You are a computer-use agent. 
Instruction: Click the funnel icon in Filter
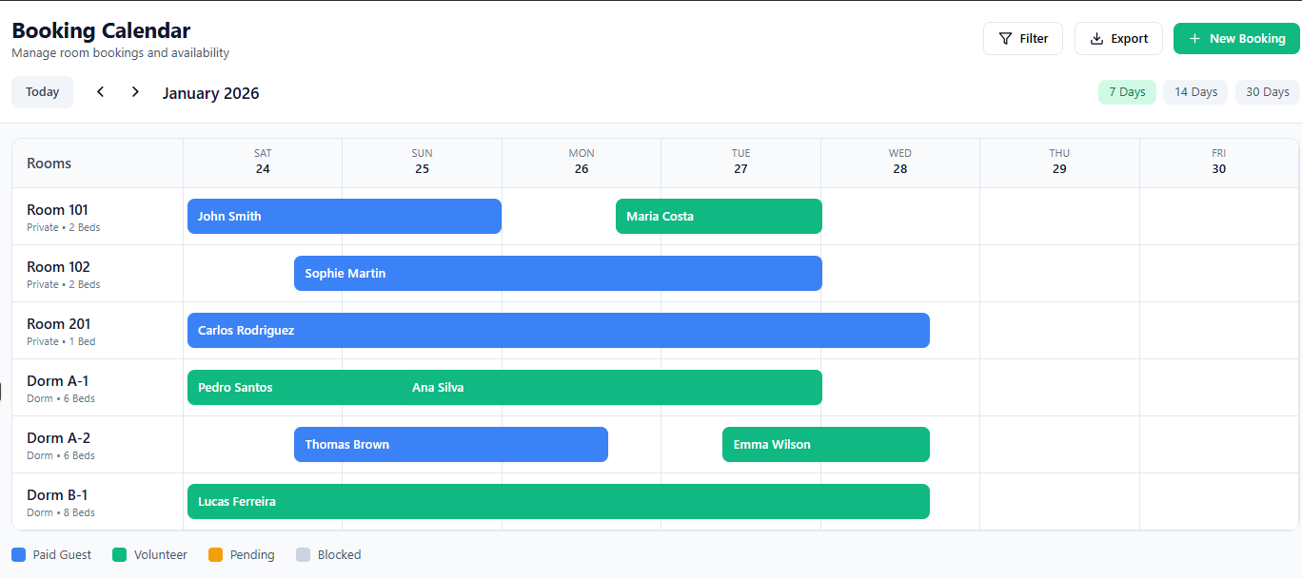coord(1005,39)
